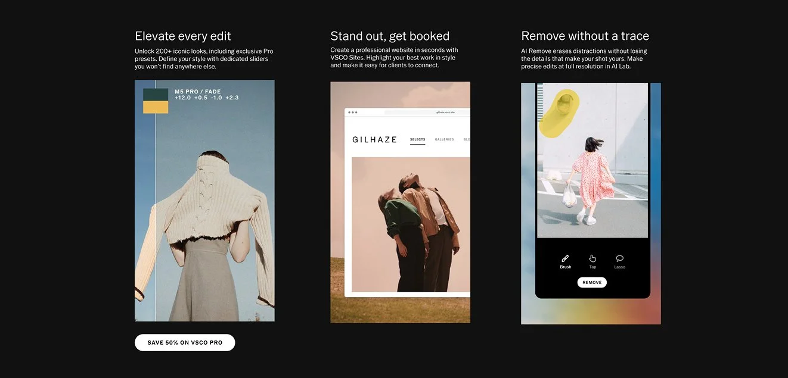The height and width of the screenshot is (378, 788).
Task: Click the GILHAZE site logo
Action: pyautogui.click(x=374, y=139)
